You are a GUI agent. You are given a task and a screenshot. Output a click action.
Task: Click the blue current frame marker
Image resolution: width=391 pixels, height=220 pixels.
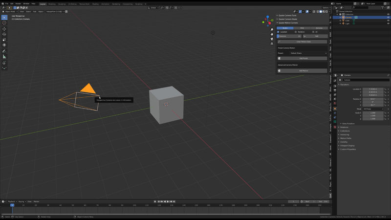(x=12, y=205)
